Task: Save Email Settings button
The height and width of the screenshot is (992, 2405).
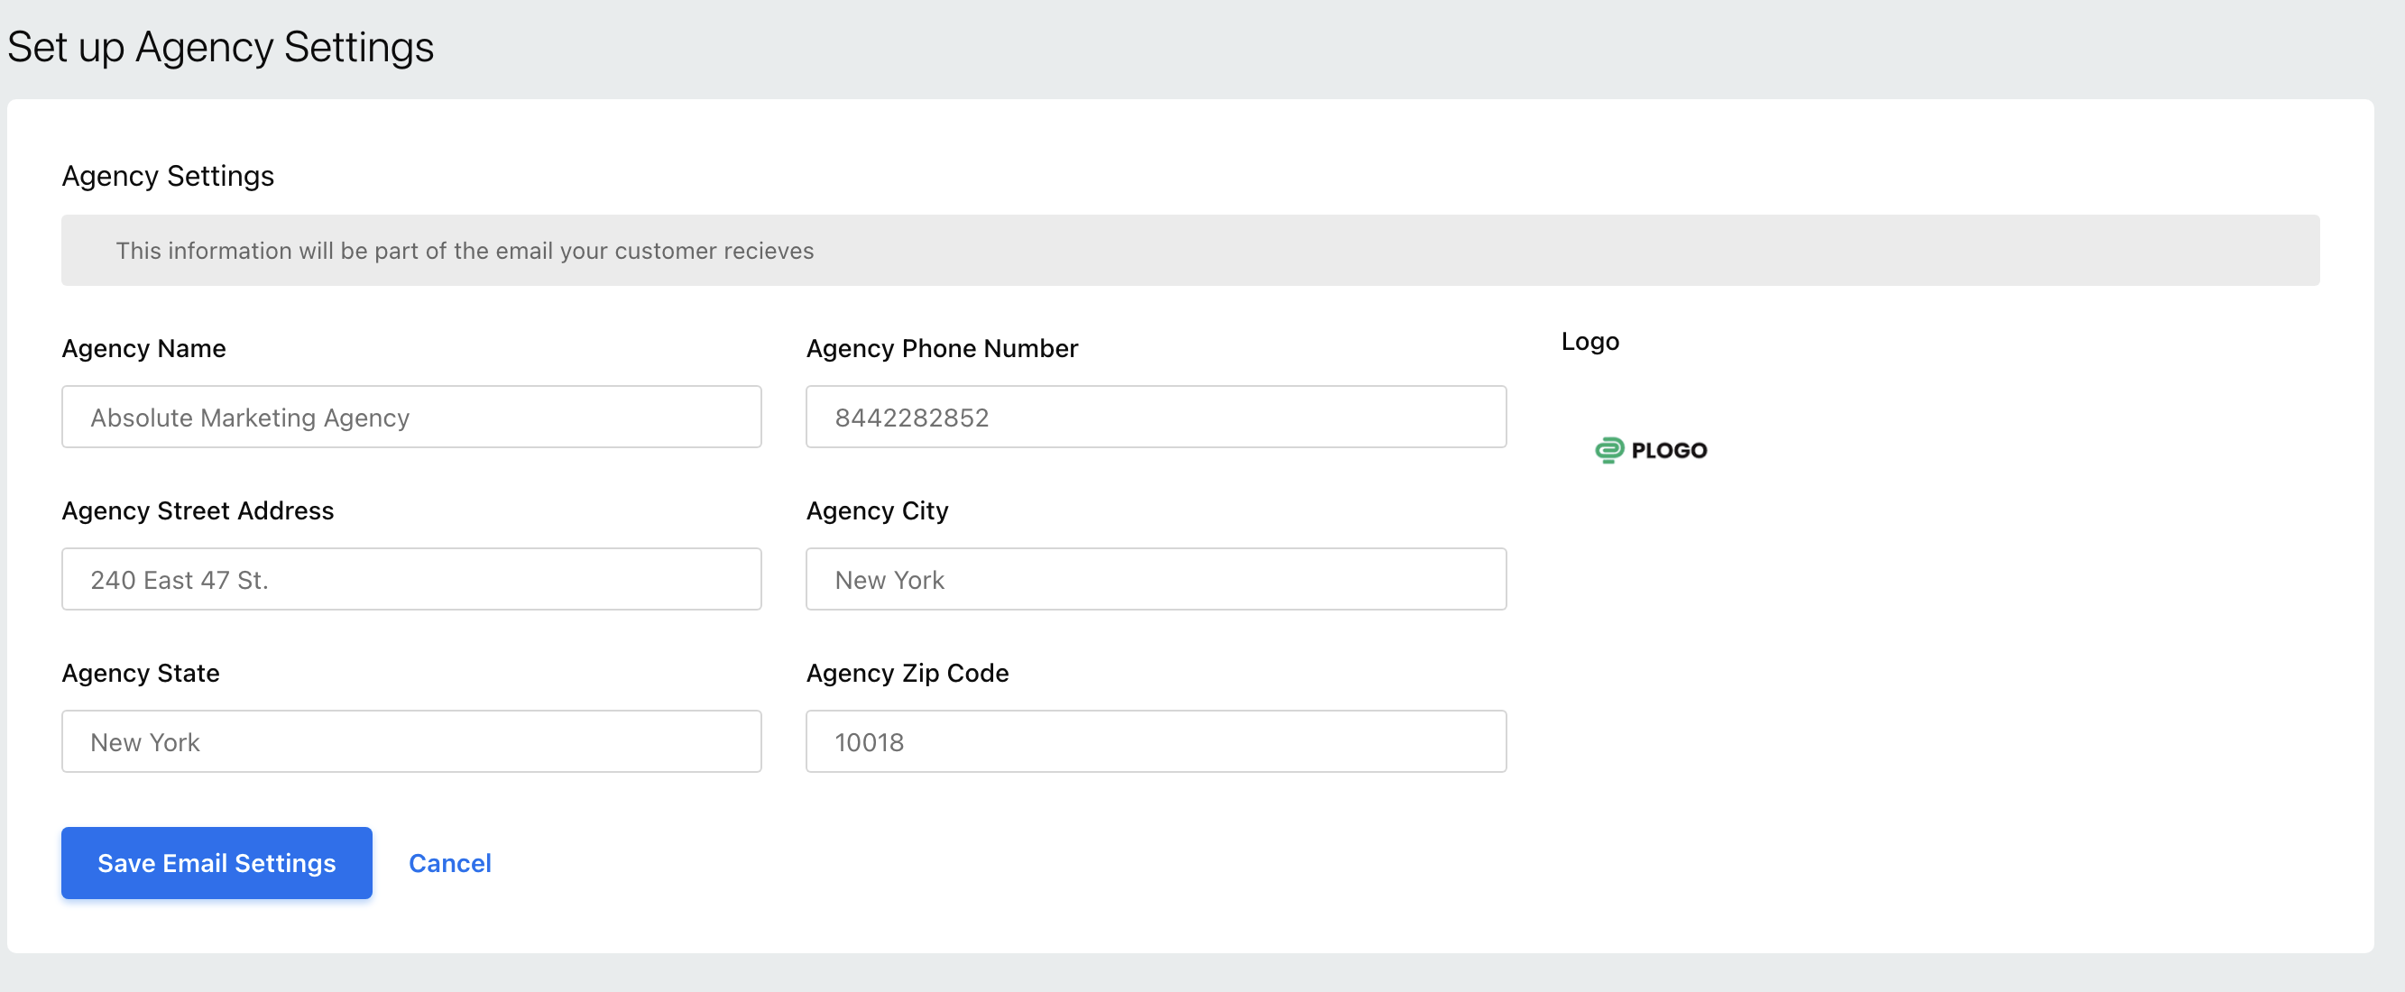Action: pyautogui.click(x=217, y=863)
